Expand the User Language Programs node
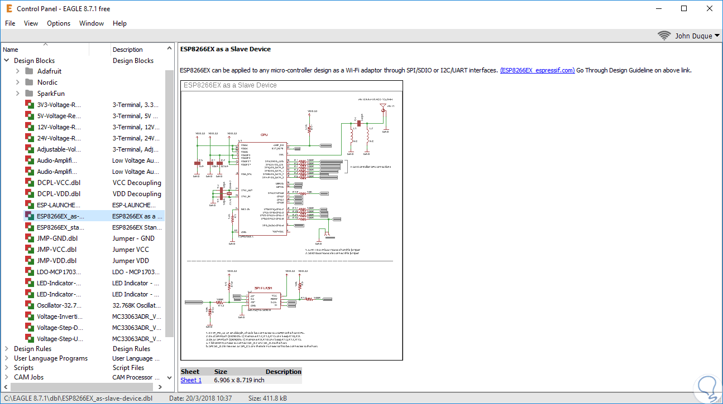723x404 pixels. [x=7, y=358]
